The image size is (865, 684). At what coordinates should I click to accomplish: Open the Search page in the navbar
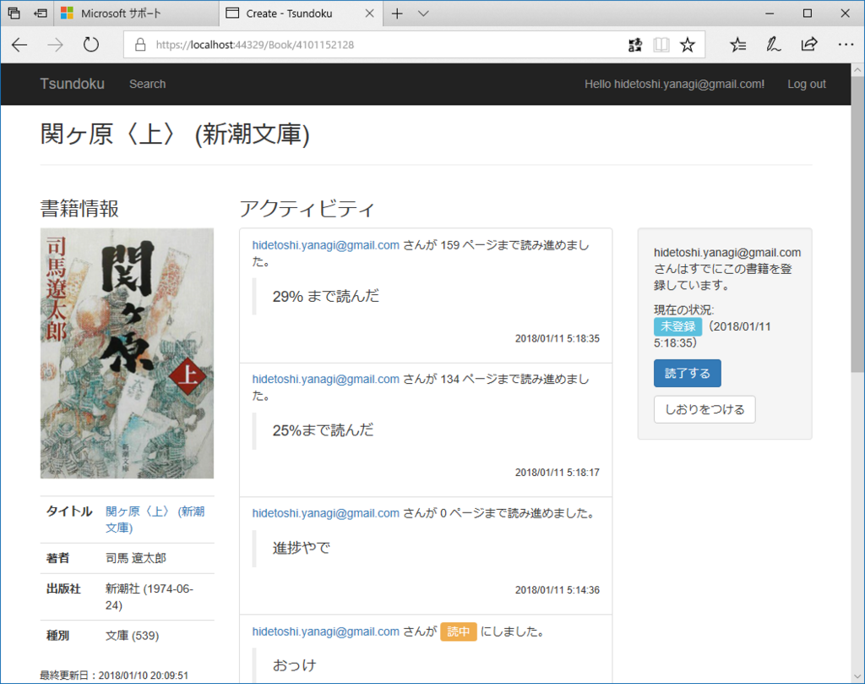(x=147, y=84)
